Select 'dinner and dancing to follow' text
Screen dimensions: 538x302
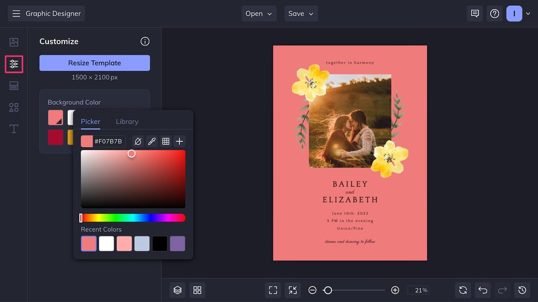(350, 242)
